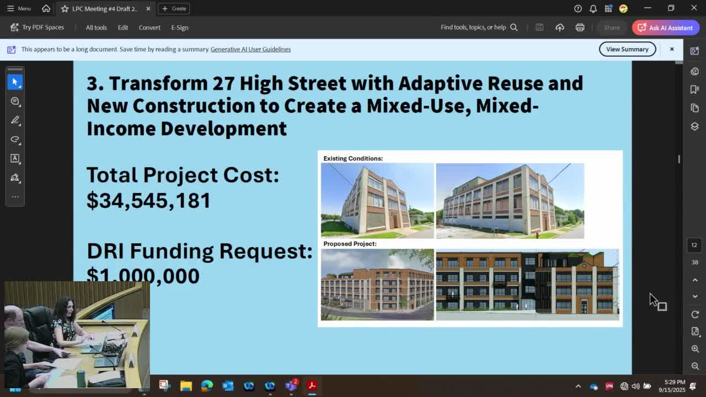Screen dimensions: 706x397
Task: Show hidden system tray icons
Action: coord(578,387)
